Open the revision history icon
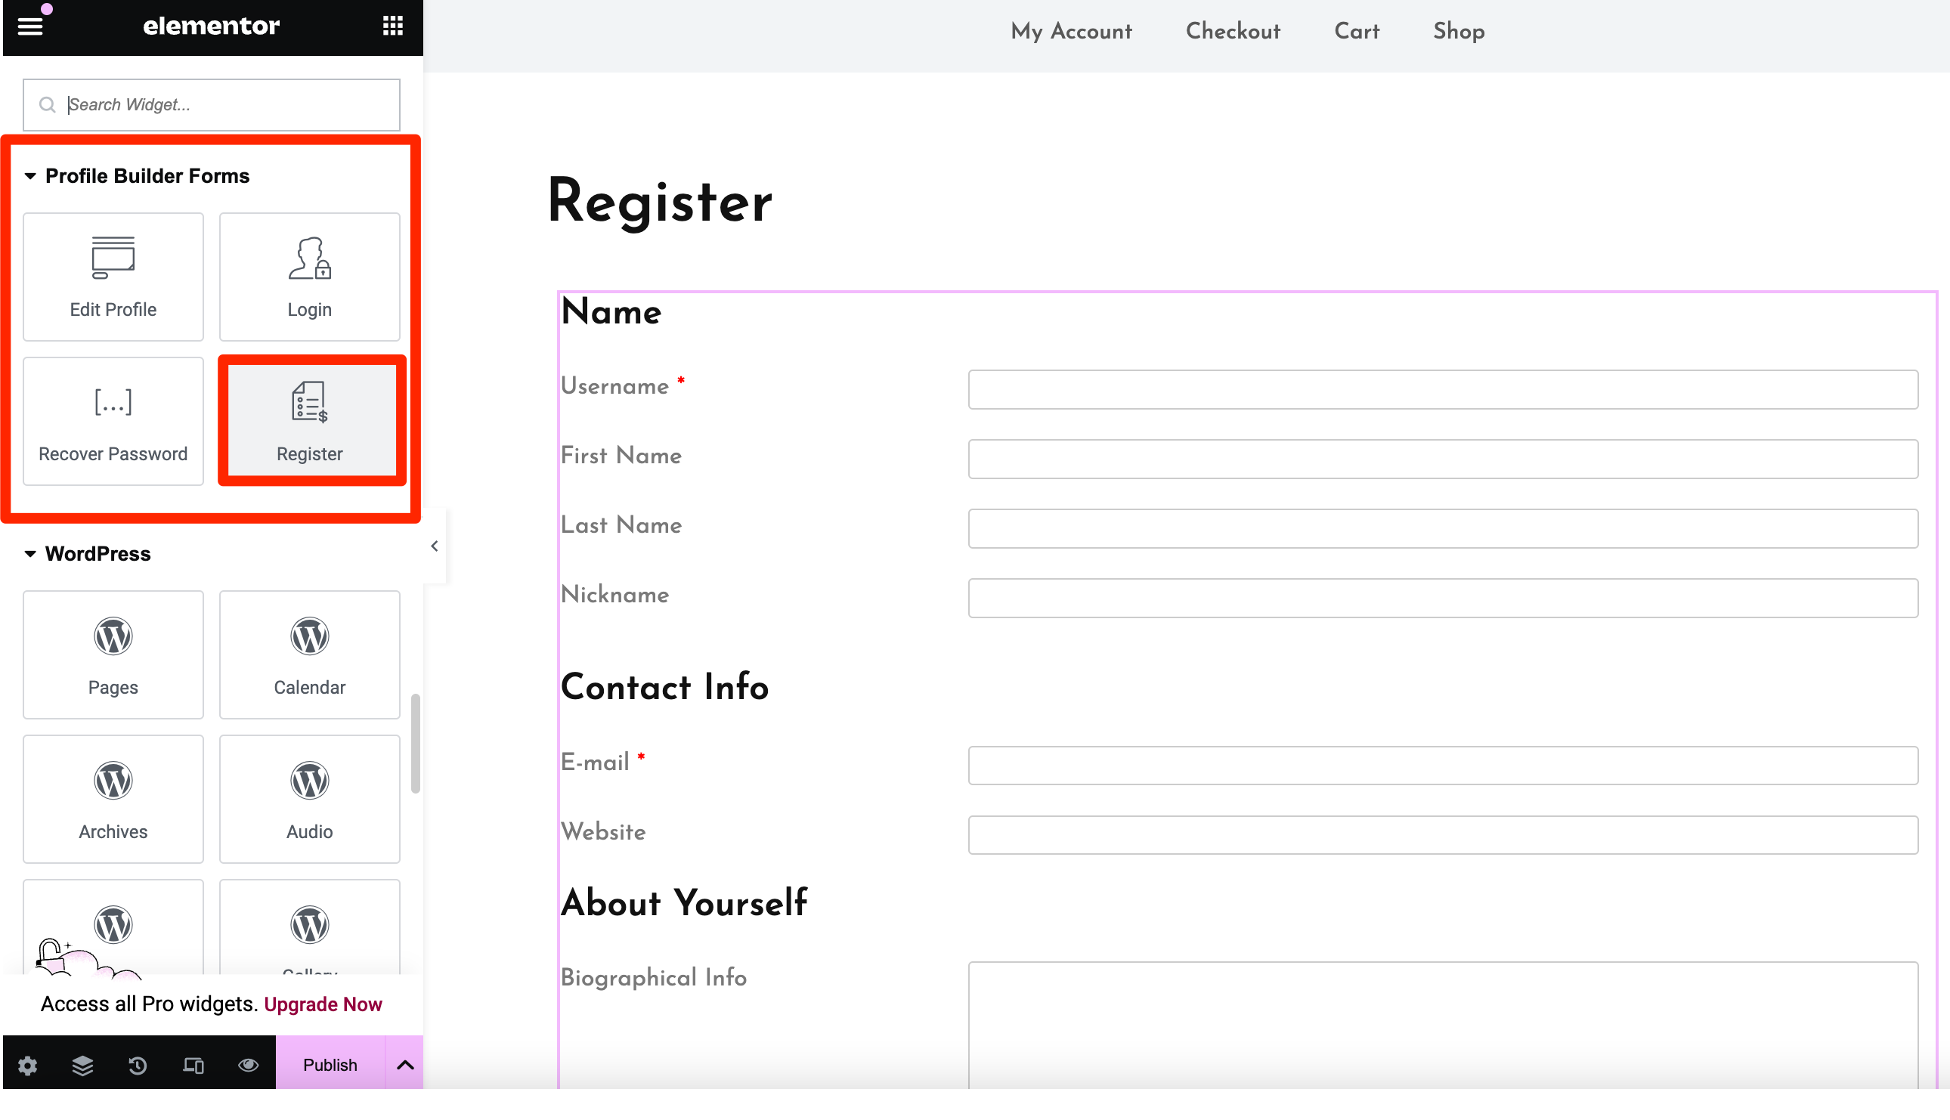Image resolution: width=1950 pixels, height=1120 pixels. (138, 1065)
